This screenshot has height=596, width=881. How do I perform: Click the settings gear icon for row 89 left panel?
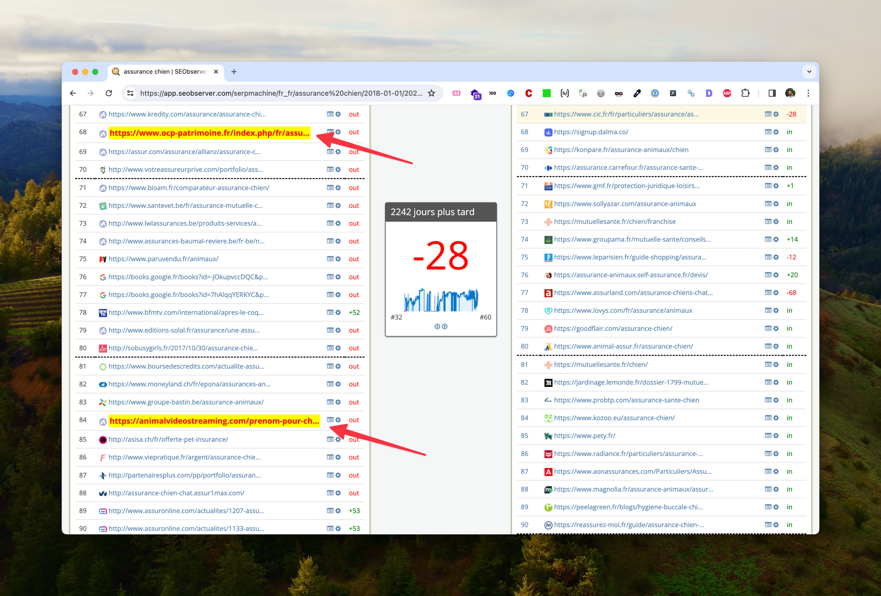point(339,511)
